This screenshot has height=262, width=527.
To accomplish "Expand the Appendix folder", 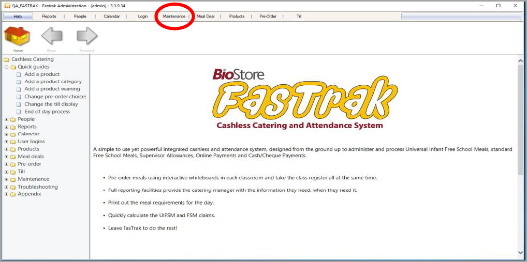I will point(6,194).
